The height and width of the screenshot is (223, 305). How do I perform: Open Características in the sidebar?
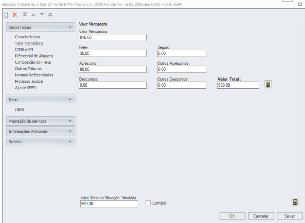28,37
